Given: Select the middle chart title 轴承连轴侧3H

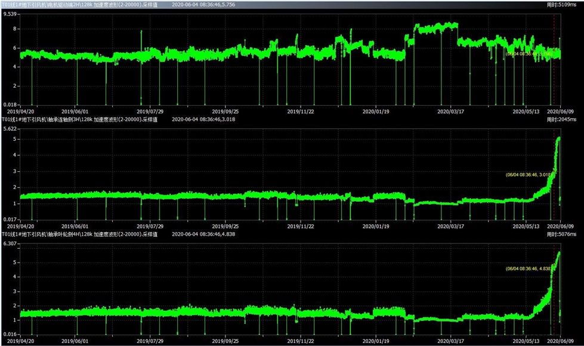Looking at the screenshot, I should [x=79, y=119].
